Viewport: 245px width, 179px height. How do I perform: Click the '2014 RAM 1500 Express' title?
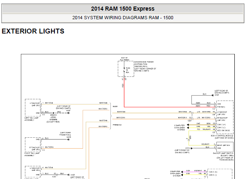click(x=123, y=9)
